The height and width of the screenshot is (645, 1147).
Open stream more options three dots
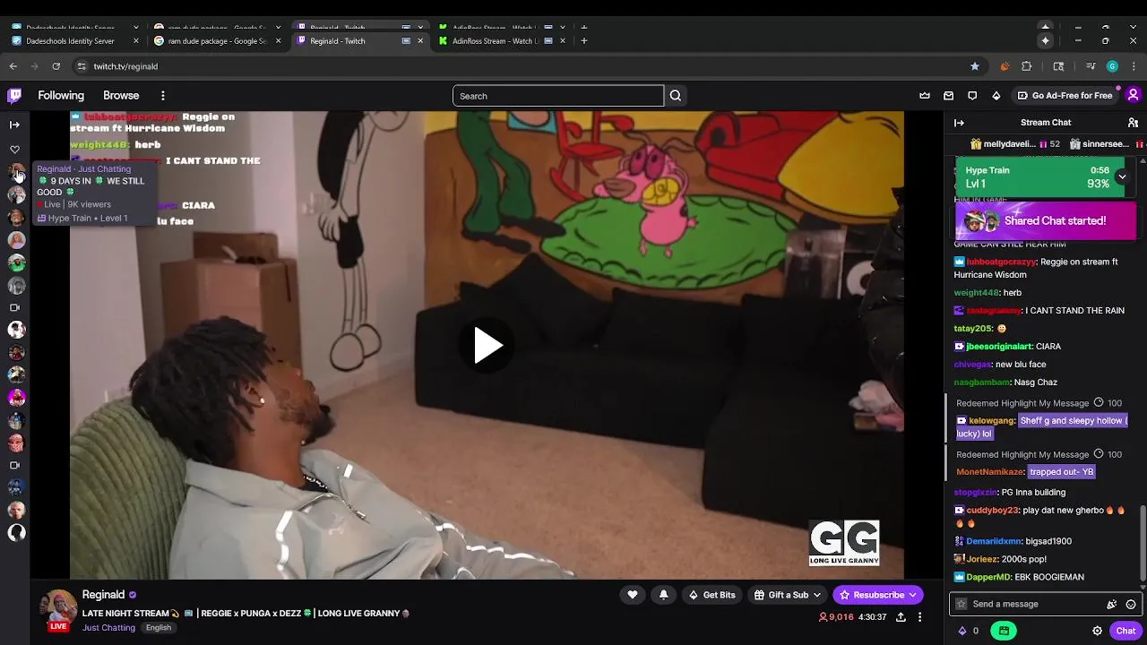point(919,617)
